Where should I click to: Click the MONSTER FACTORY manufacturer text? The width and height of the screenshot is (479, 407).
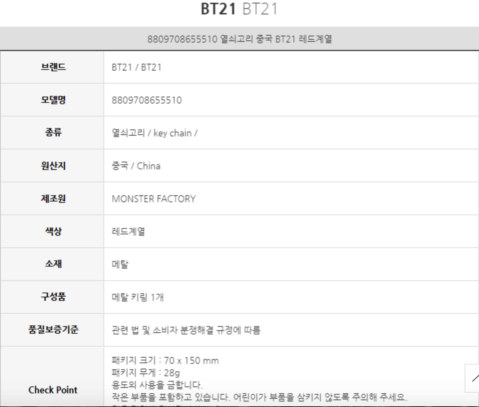click(154, 199)
